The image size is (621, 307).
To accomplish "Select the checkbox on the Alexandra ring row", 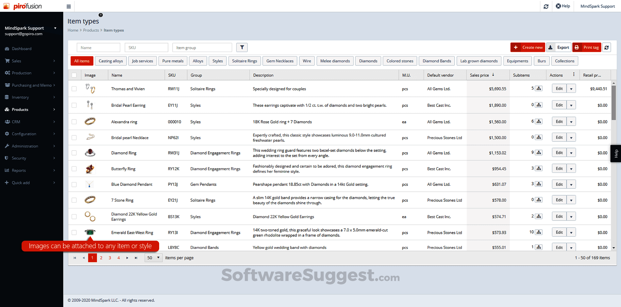I will pos(74,121).
